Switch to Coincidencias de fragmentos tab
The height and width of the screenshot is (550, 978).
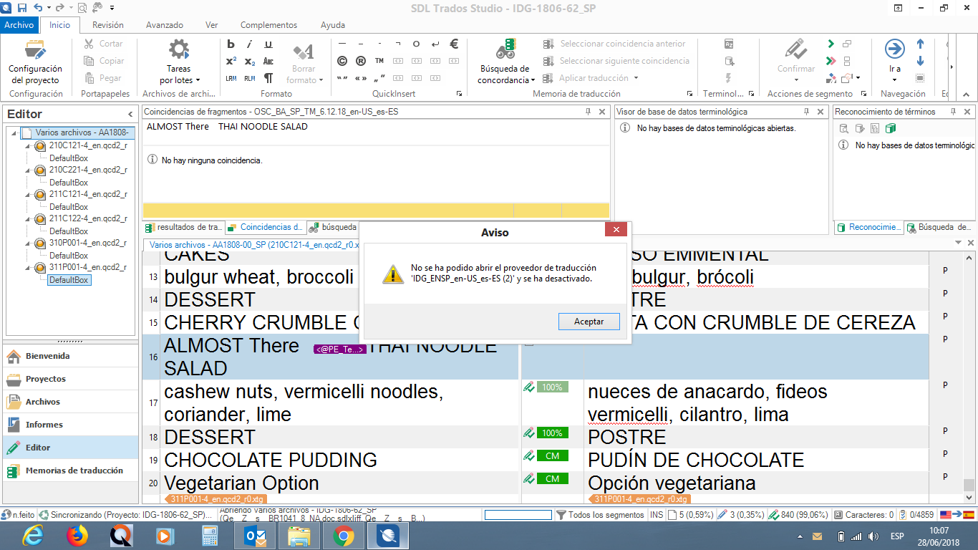(x=266, y=228)
